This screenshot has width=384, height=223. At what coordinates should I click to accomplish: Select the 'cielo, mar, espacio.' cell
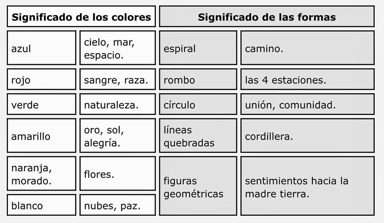click(118, 48)
